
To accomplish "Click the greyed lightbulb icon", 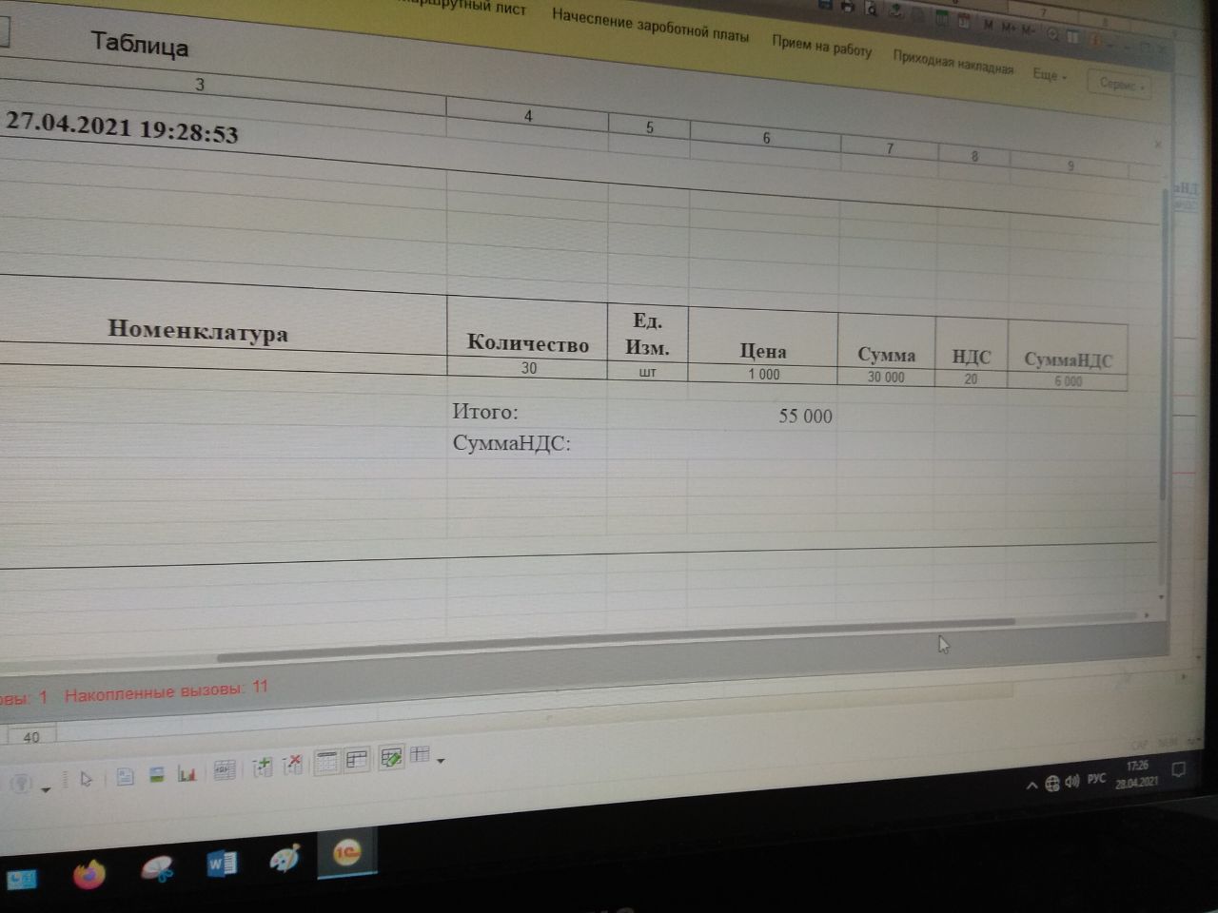I will (x=20, y=785).
